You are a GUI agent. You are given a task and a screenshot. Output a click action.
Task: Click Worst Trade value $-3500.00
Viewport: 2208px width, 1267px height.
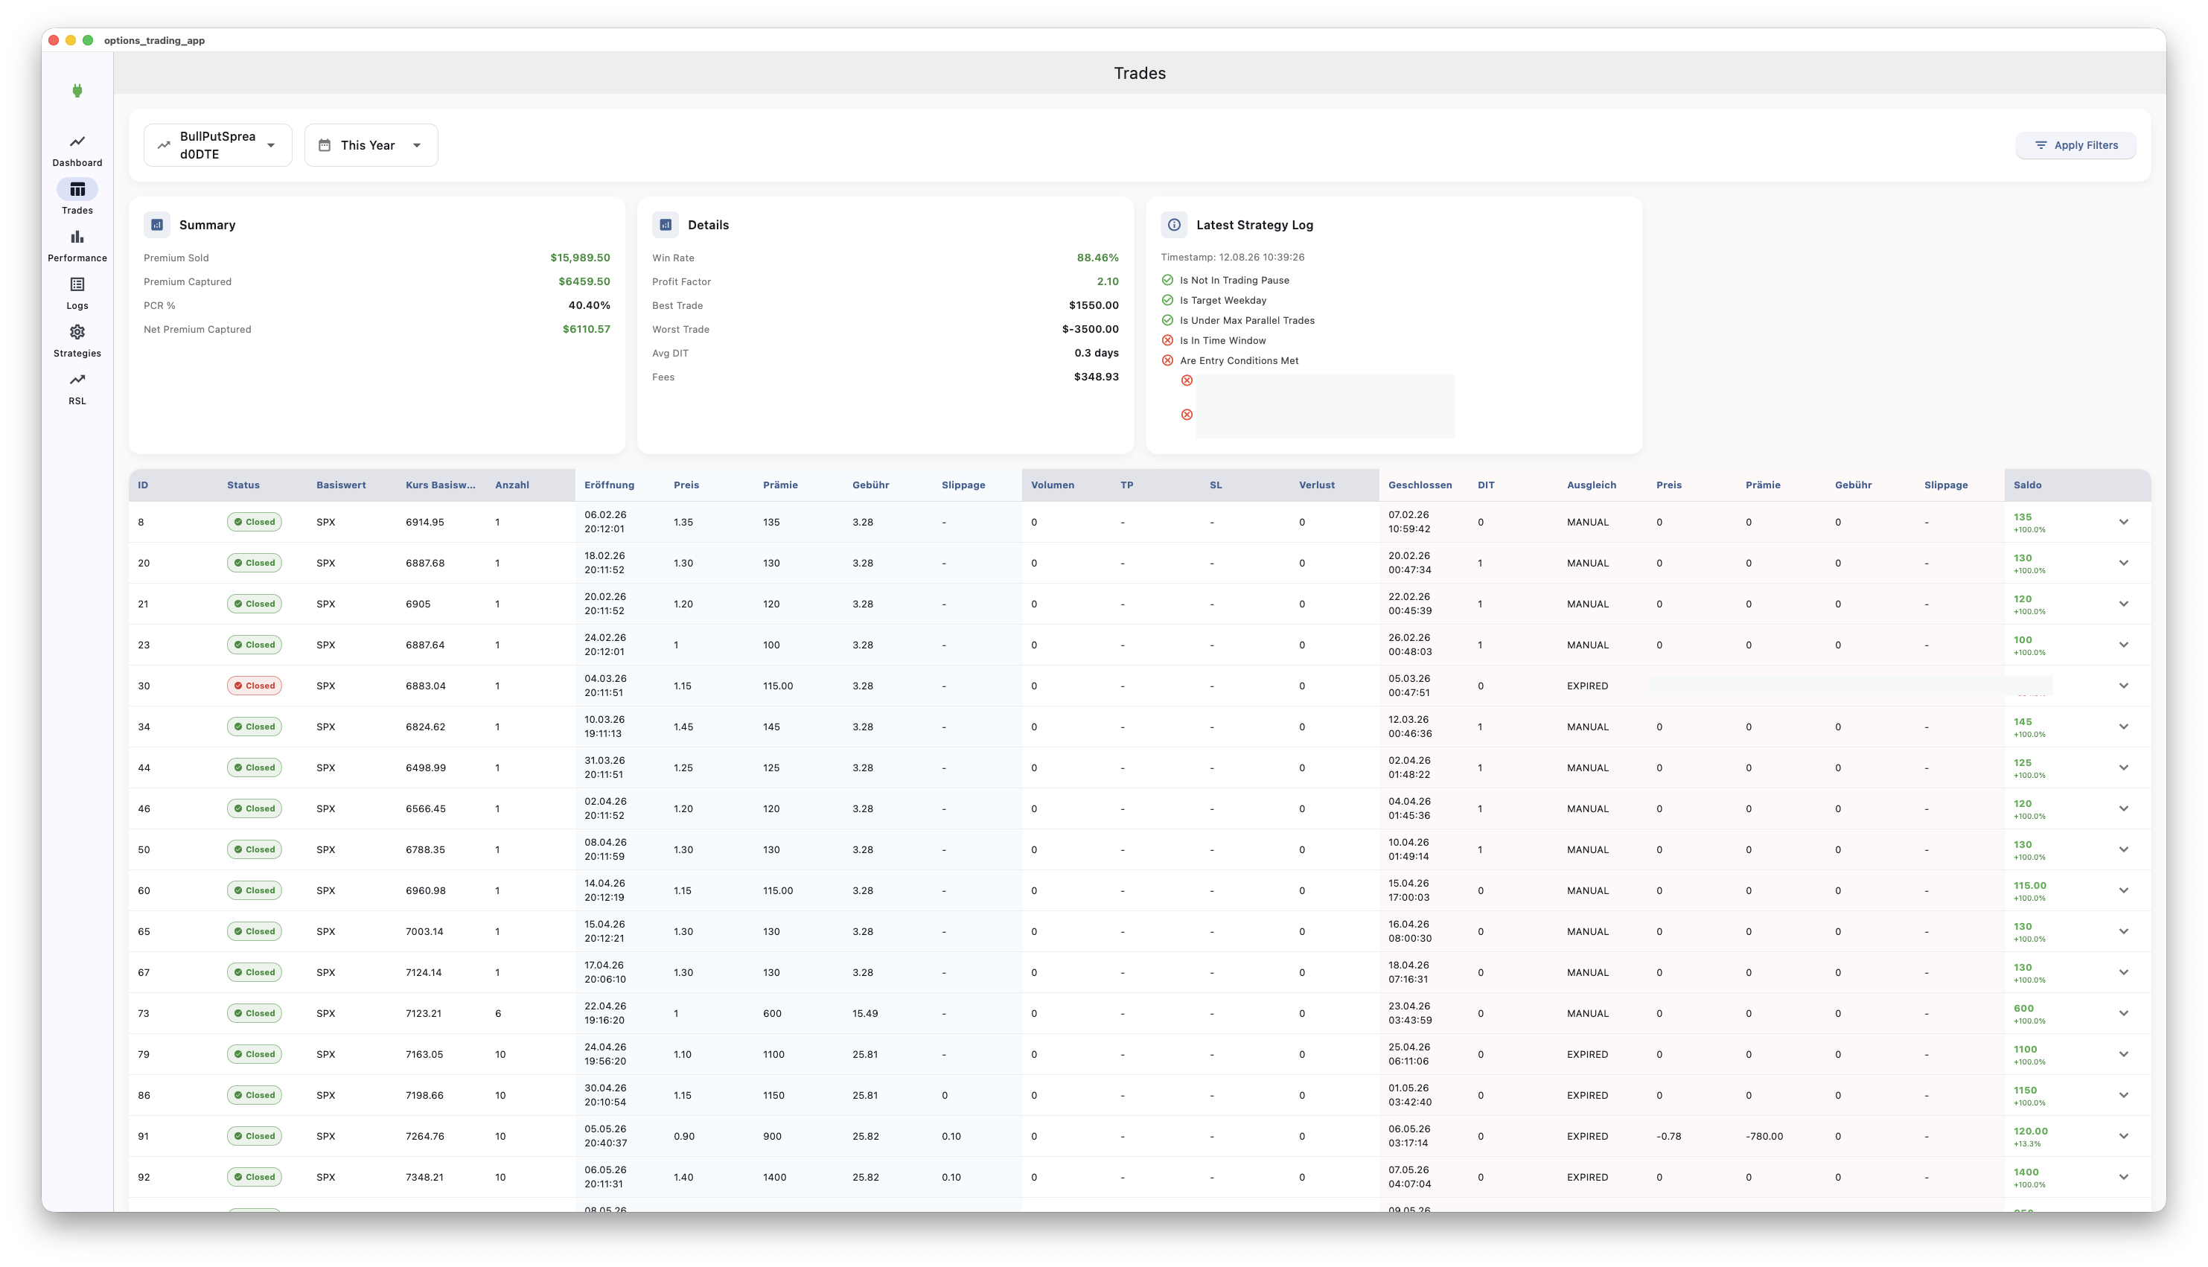[1090, 329]
